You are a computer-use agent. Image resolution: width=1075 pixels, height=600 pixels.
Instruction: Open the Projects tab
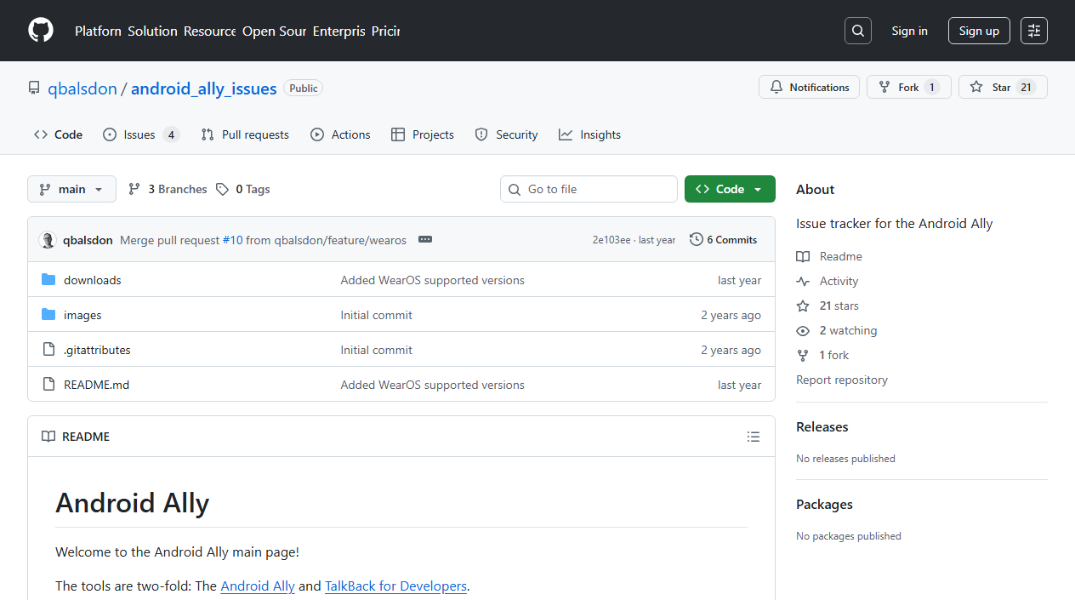coord(423,134)
